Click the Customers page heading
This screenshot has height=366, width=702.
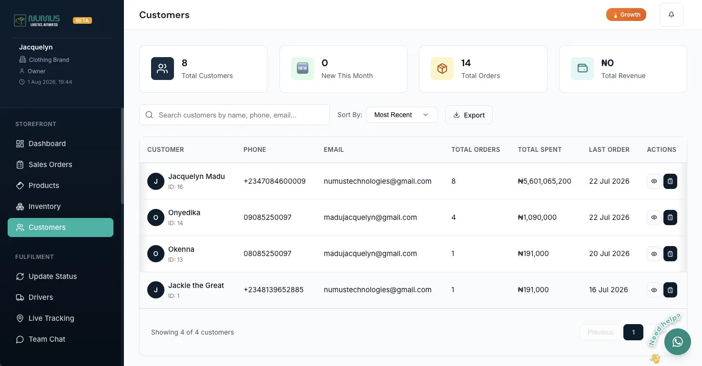(x=164, y=15)
